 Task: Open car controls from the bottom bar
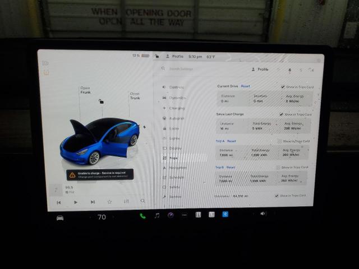pyautogui.click(x=60, y=217)
